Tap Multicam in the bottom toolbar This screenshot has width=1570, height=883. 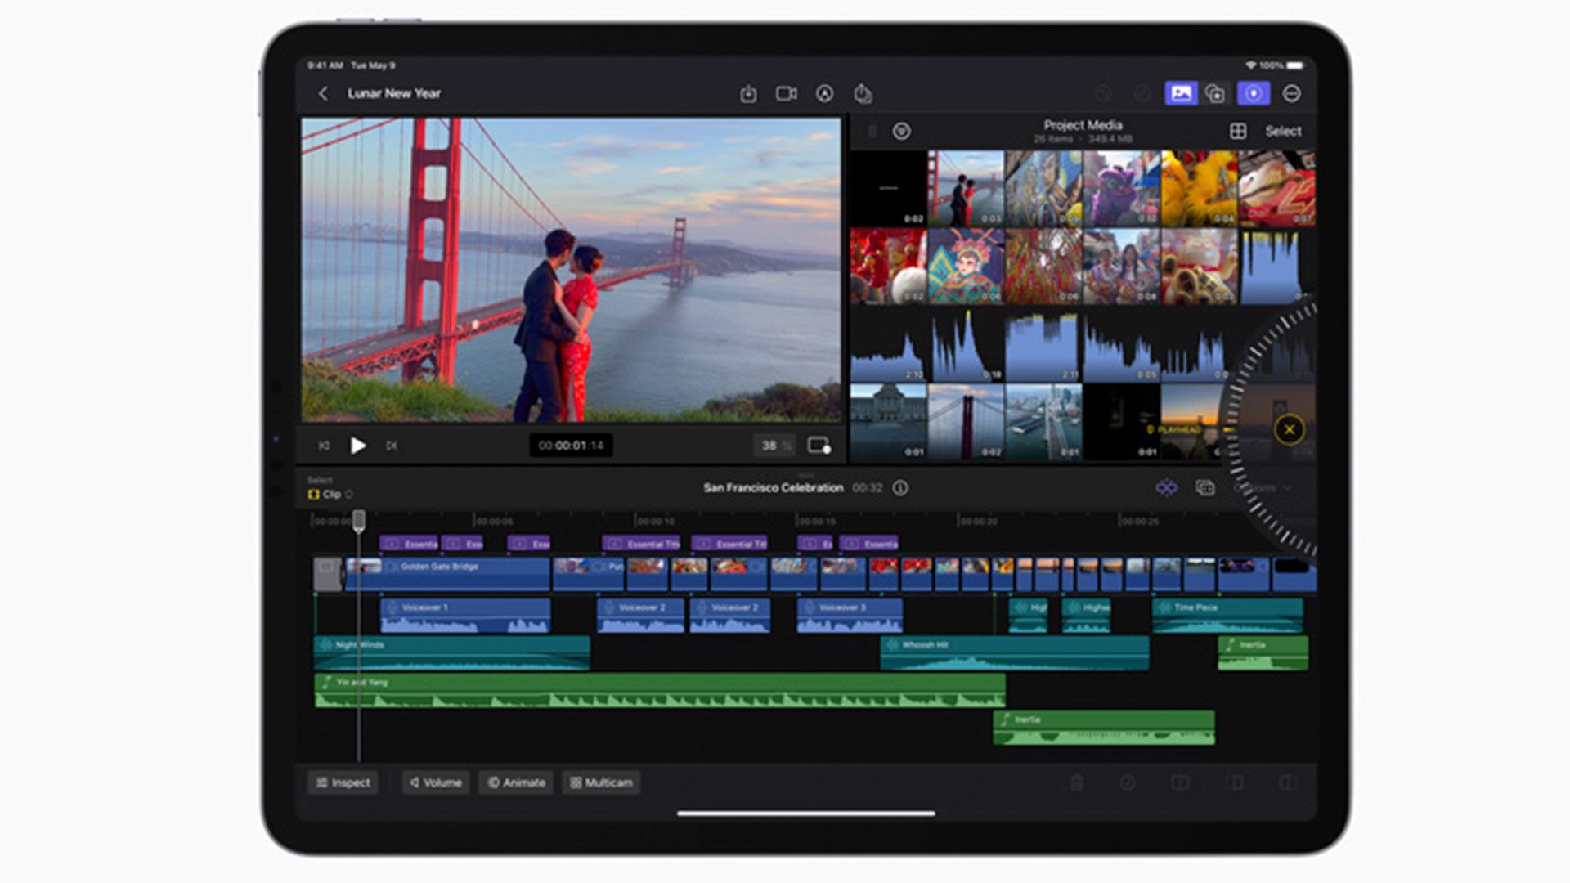(601, 782)
